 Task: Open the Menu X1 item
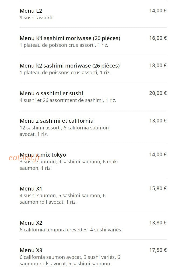click(x=31, y=189)
